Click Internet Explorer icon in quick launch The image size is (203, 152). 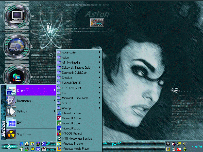click(21, 144)
